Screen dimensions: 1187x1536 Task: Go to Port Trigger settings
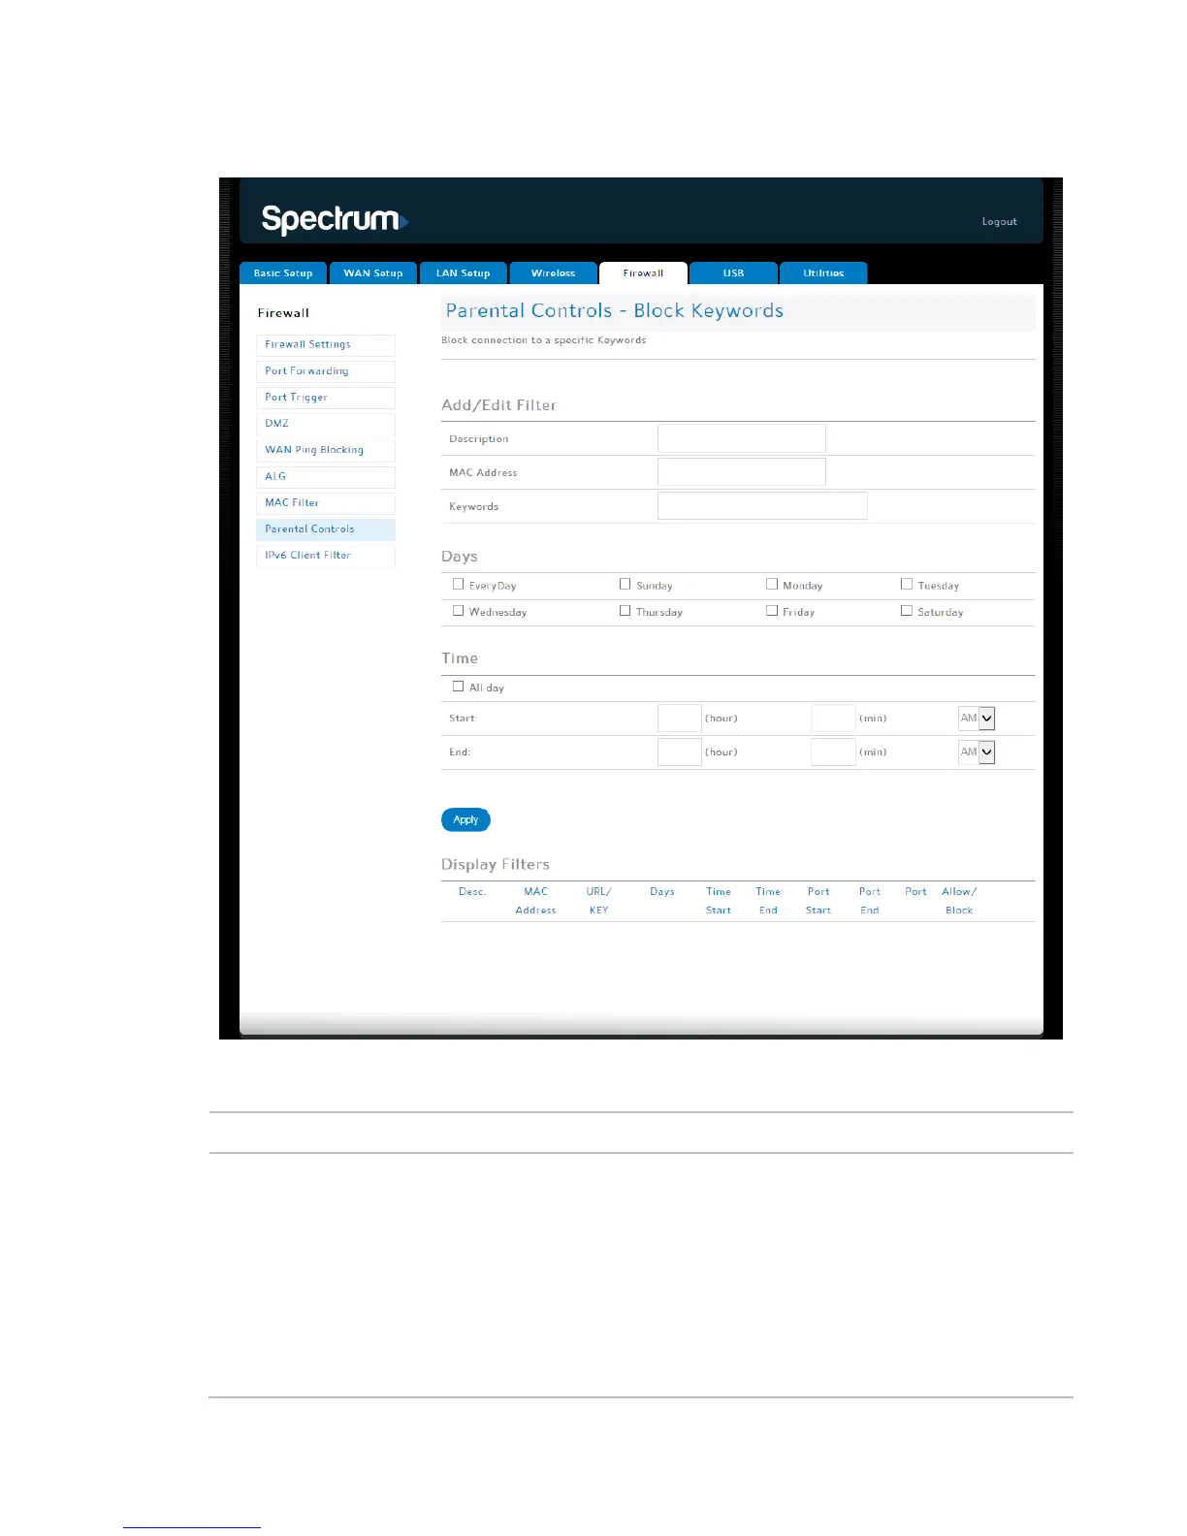coord(326,398)
